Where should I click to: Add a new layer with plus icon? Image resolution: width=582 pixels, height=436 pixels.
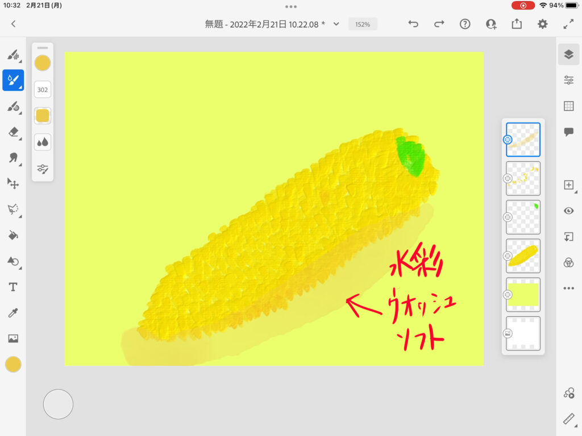pos(568,185)
